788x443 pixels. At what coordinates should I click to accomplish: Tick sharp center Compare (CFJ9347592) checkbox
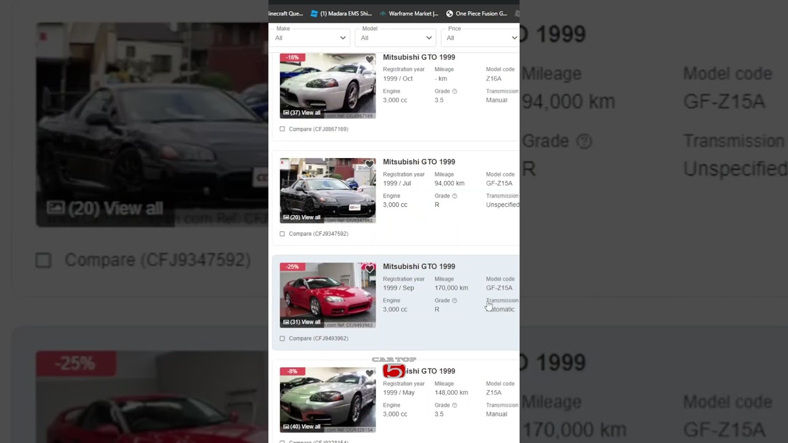tap(283, 234)
